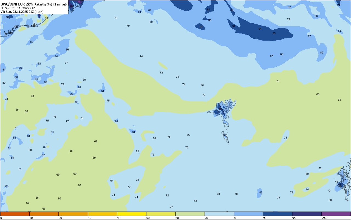Click the '30' legend scale label
The image size is (351, 220).
click(89, 218)
